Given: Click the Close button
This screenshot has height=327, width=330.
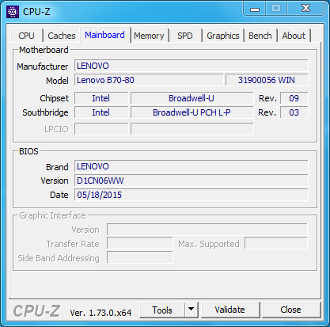Looking at the screenshot, I should pos(290,310).
